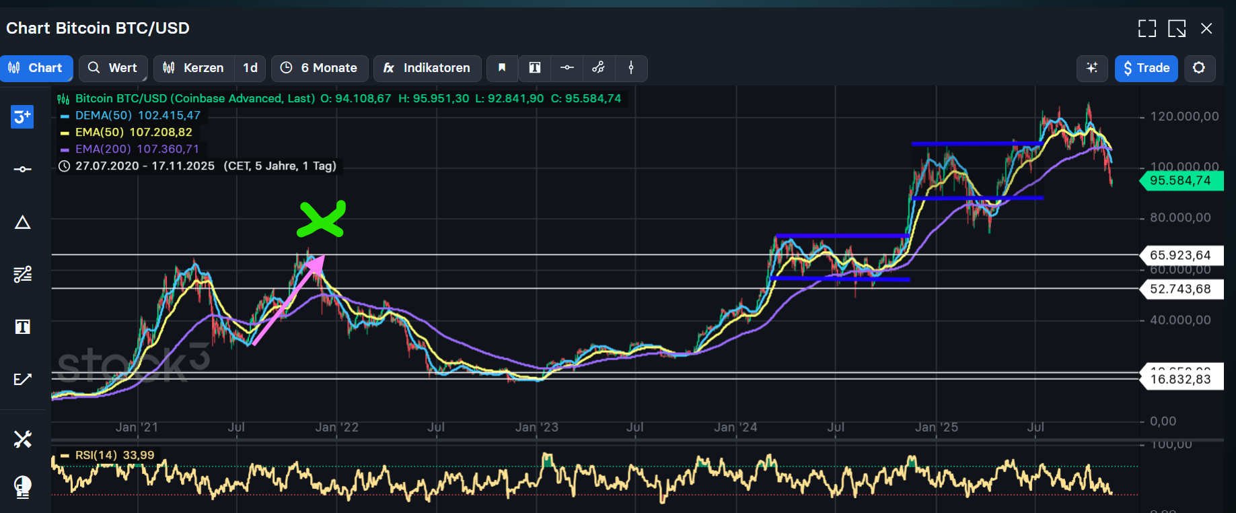Toggle fullscreen mode for the chart
This screenshot has width=1236, height=513.
coord(1147,28)
